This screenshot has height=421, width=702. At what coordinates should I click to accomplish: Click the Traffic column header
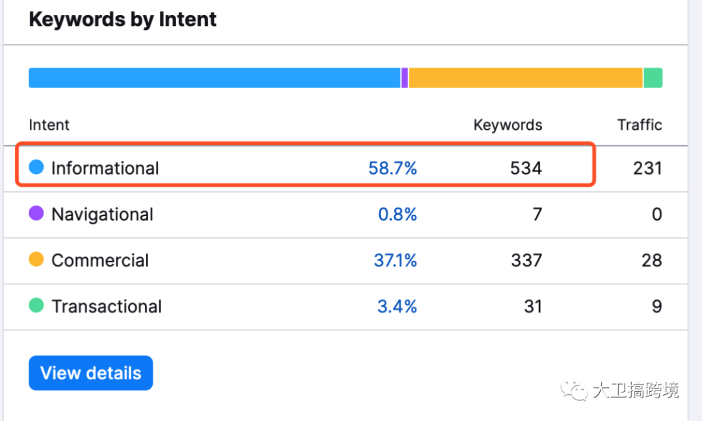pos(640,125)
